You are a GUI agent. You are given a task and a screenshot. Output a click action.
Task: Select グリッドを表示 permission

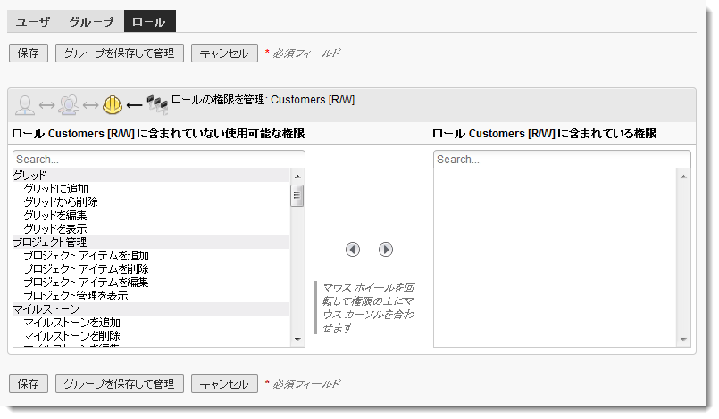(151, 228)
